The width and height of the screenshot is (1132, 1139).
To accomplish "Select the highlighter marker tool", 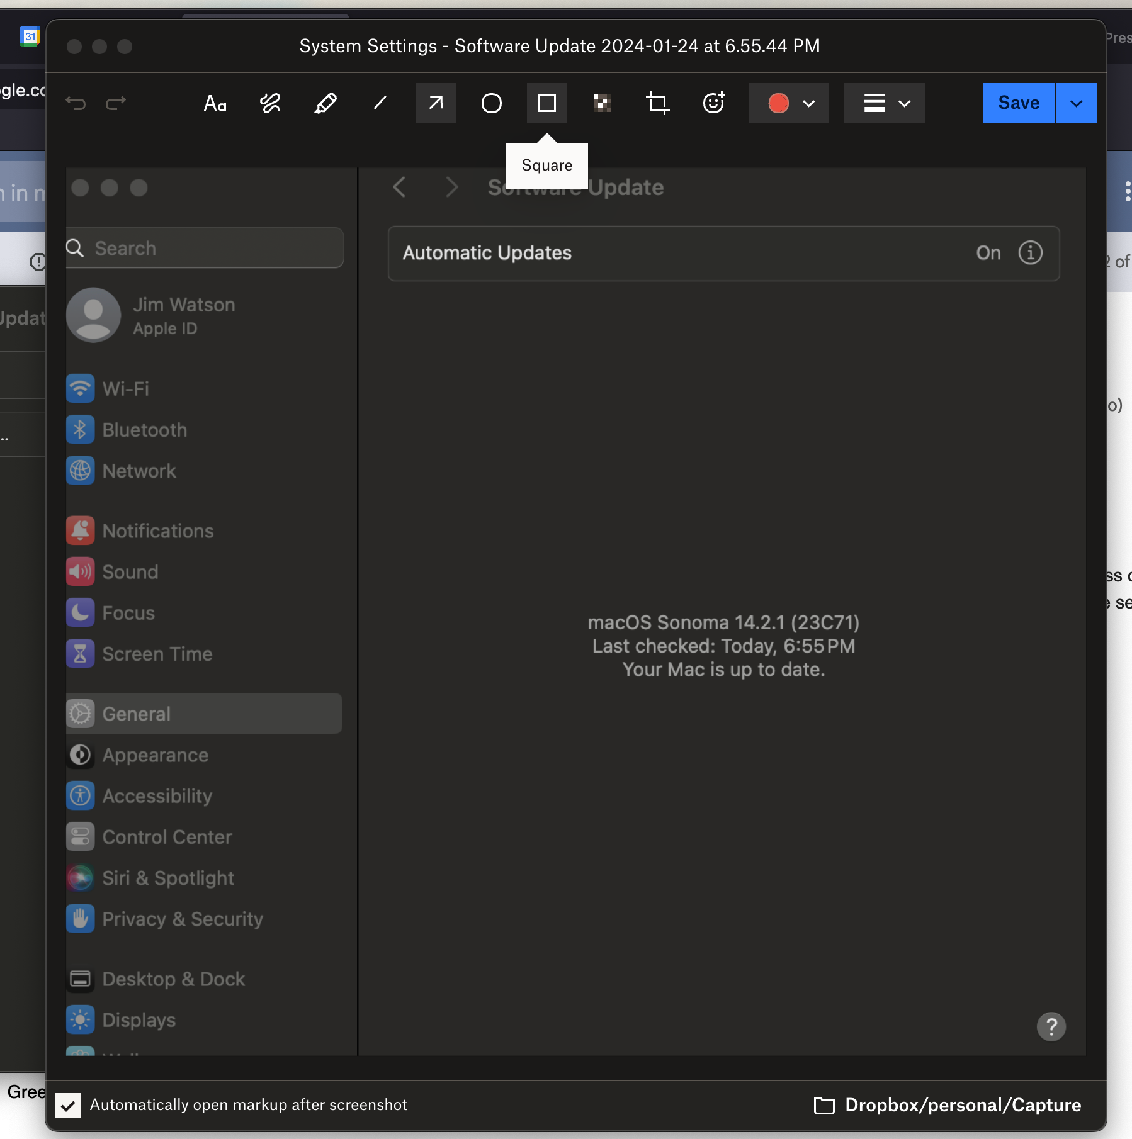I will (x=325, y=103).
